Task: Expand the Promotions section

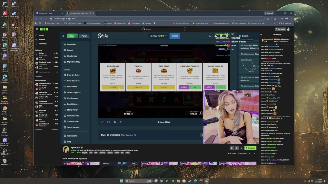Action: pyautogui.click(x=75, y=136)
